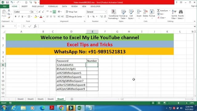The height and width of the screenshot is (111, 197).
Task: Toggle Wrap Text
Action: [x=72, y=12]
